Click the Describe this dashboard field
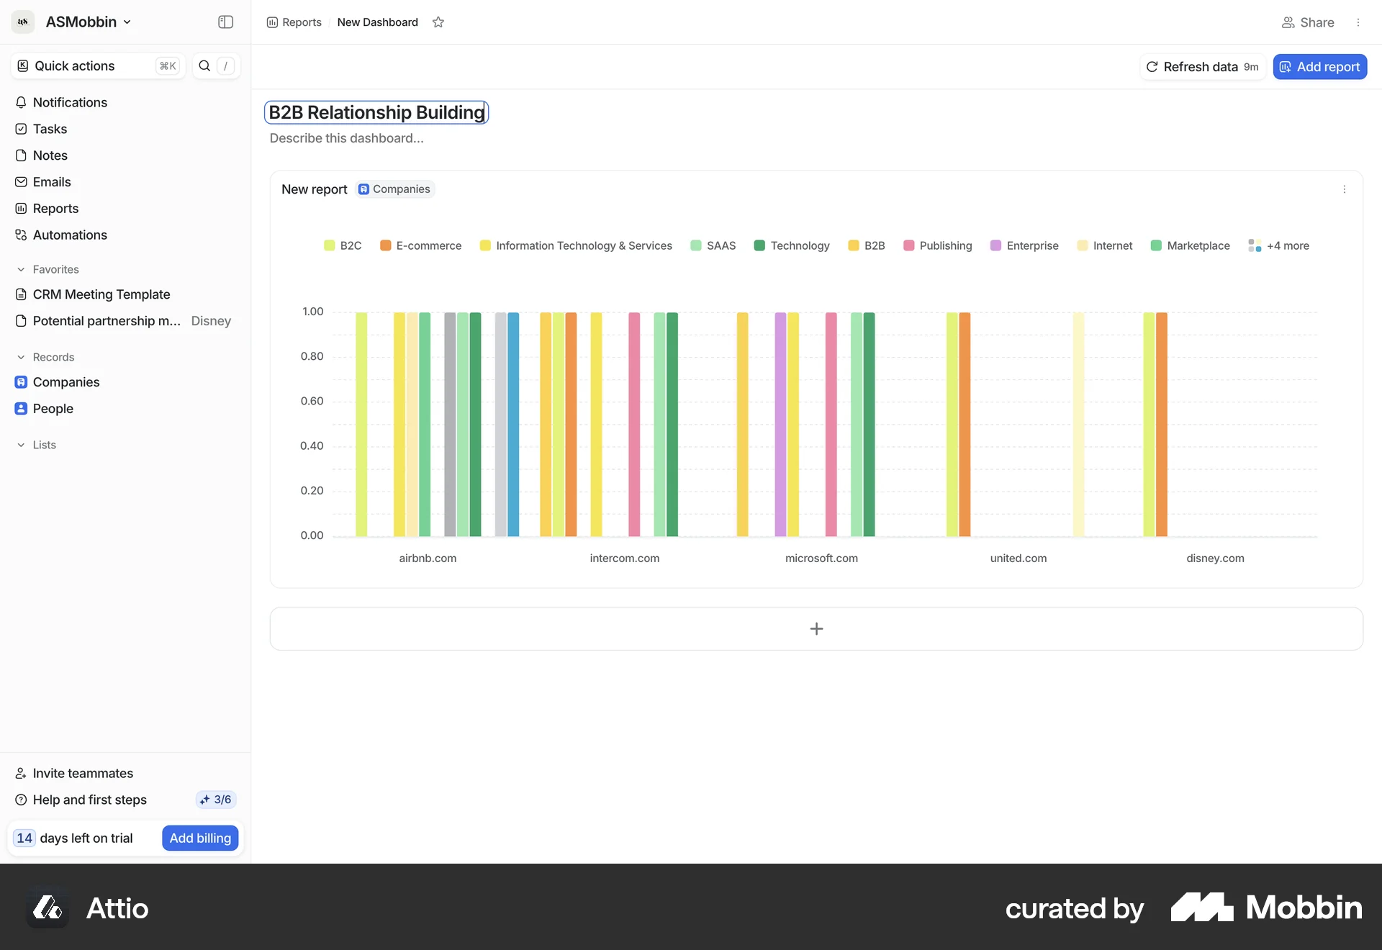Image resolution: width=1382 pixels, height=950 pixels. pyautogui.click(x=346, y=138)
